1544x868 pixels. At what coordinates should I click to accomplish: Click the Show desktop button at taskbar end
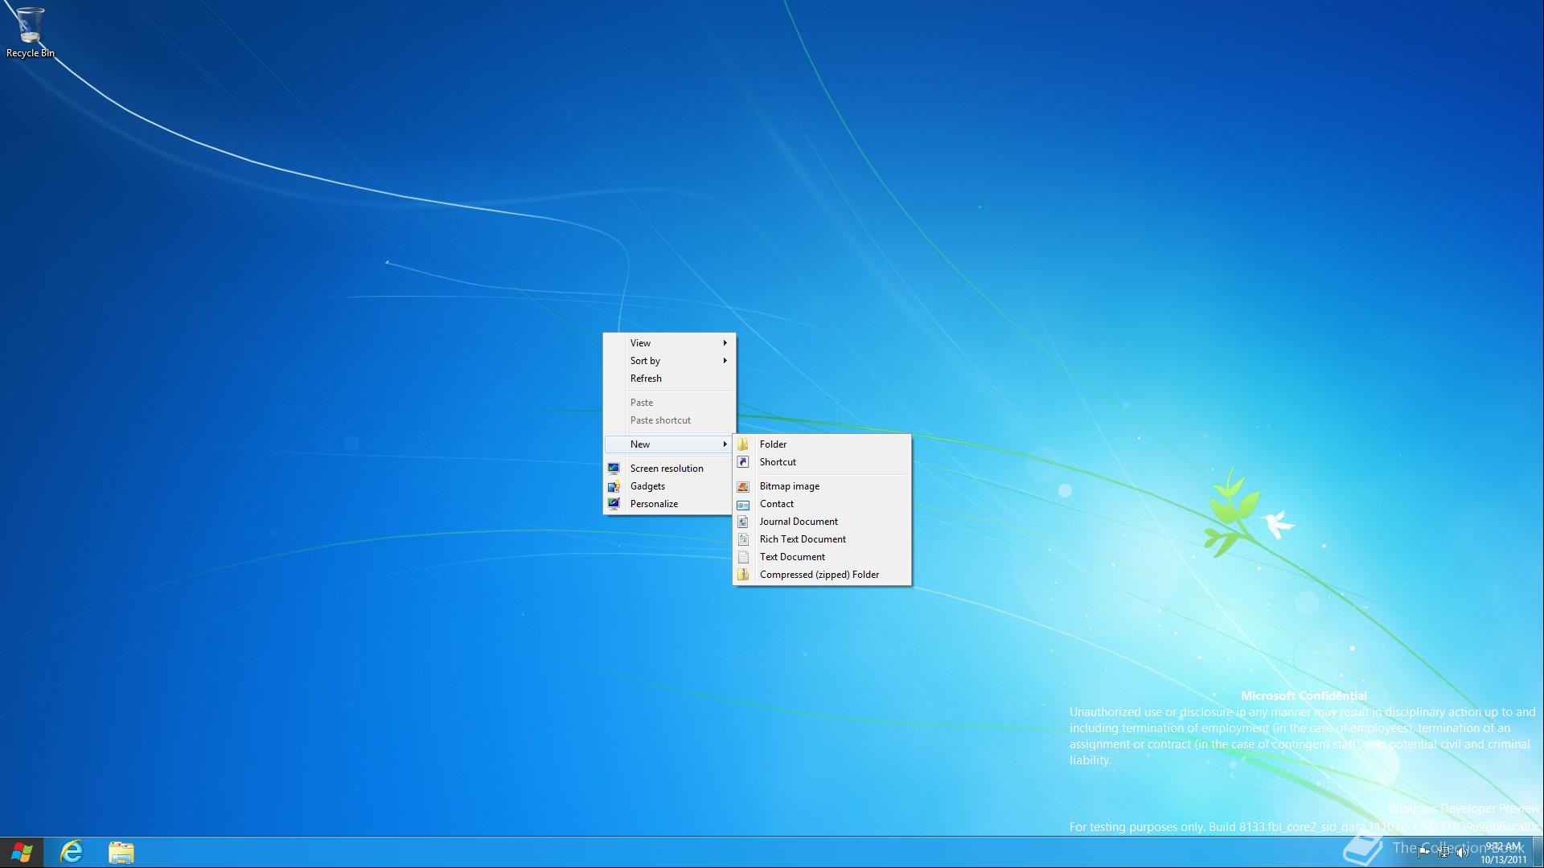click(x=1538, y=853)
